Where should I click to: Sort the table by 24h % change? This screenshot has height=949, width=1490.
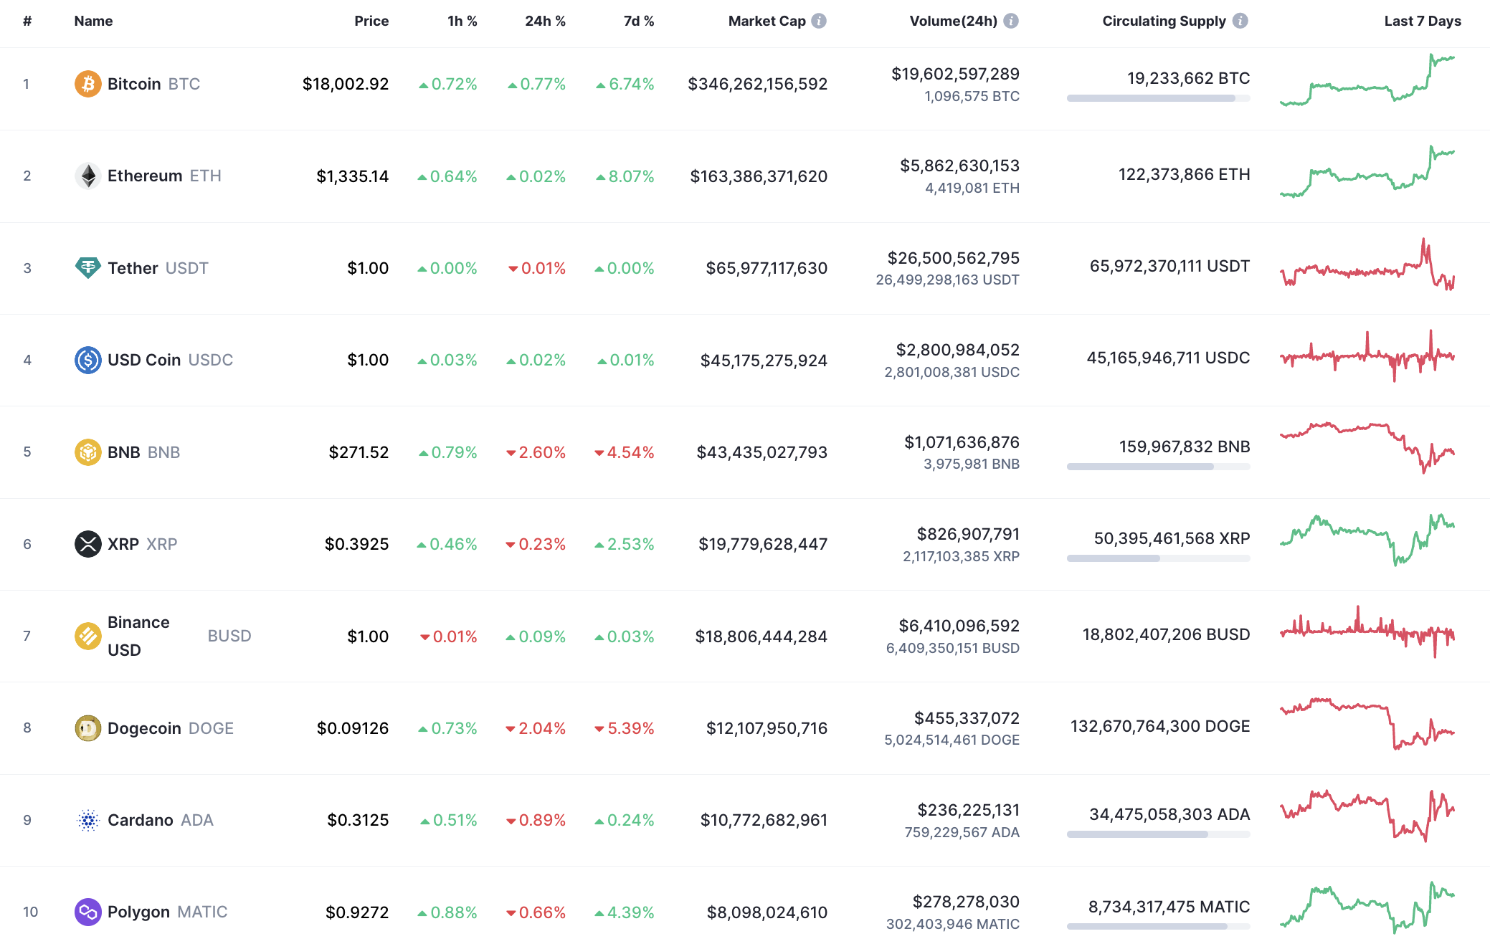coord(544,21)
